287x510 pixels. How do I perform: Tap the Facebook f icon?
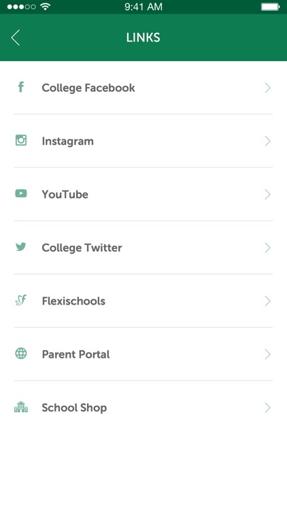pyautogui.click(x=21, y=87)
